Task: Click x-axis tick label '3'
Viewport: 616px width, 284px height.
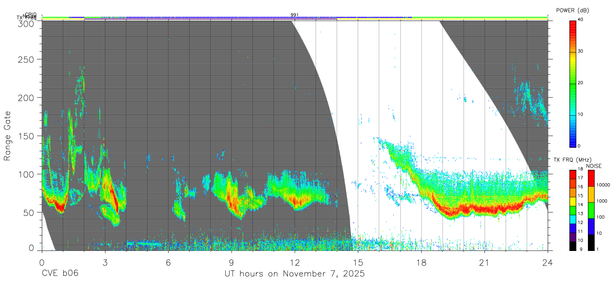Action: (105, 262)
